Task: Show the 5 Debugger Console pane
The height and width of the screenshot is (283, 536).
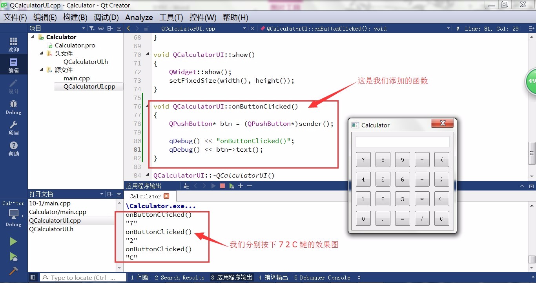Action: (322, 277)
